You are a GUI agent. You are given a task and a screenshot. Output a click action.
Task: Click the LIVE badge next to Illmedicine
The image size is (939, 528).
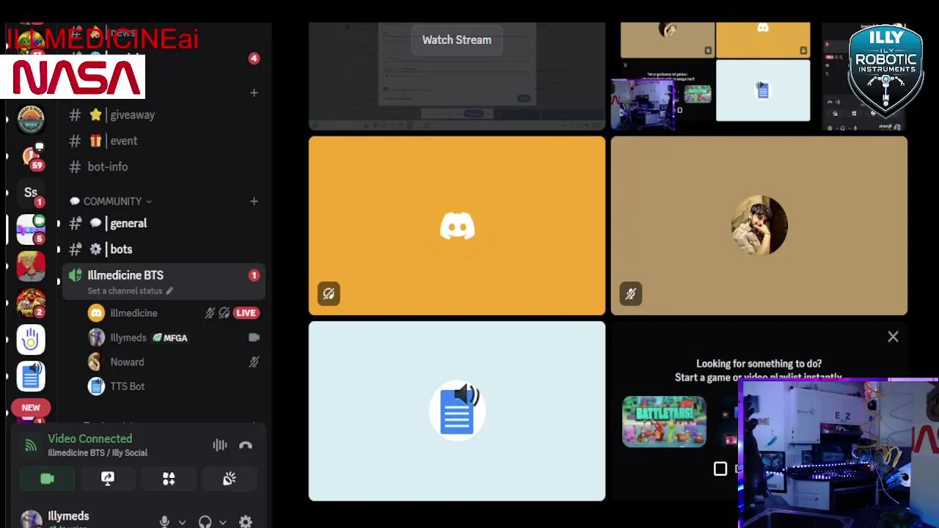[246, 313]
